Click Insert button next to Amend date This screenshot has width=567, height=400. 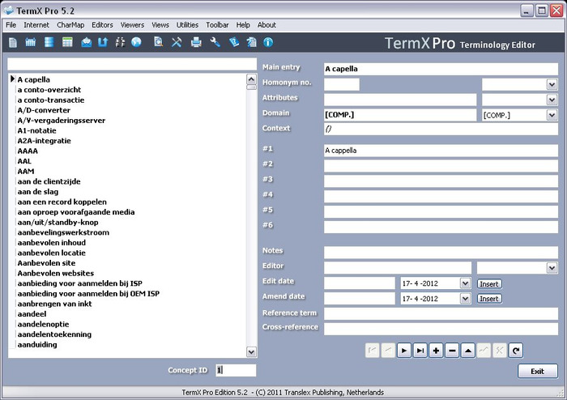click(x=488, y=299)
